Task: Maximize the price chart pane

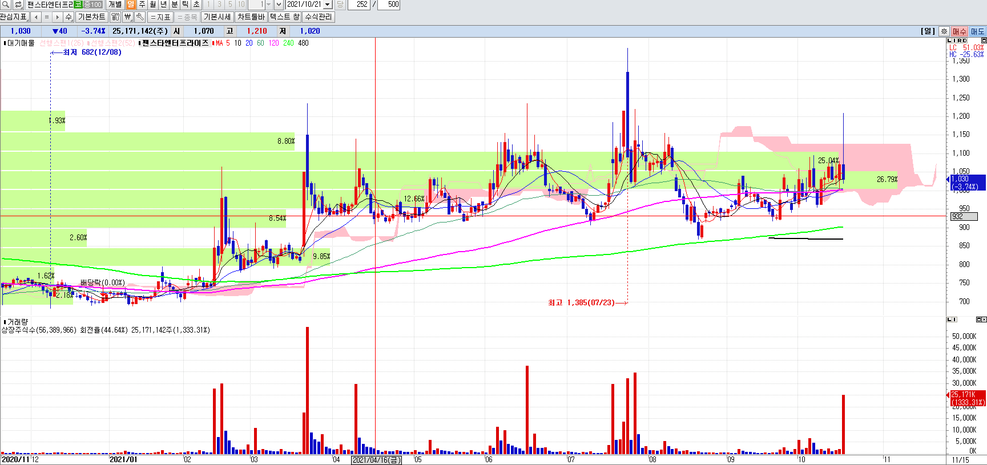Action: coord(984,41)
